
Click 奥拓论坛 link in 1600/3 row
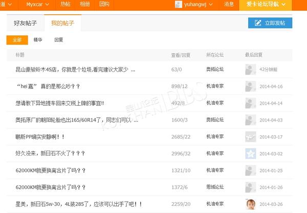[x=215, y=120]
